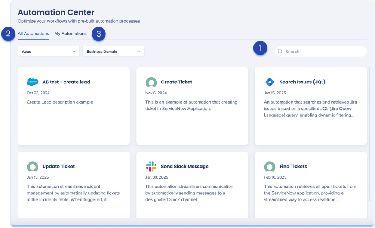Click the Jira icon on Search Issues card

point(270,82)
